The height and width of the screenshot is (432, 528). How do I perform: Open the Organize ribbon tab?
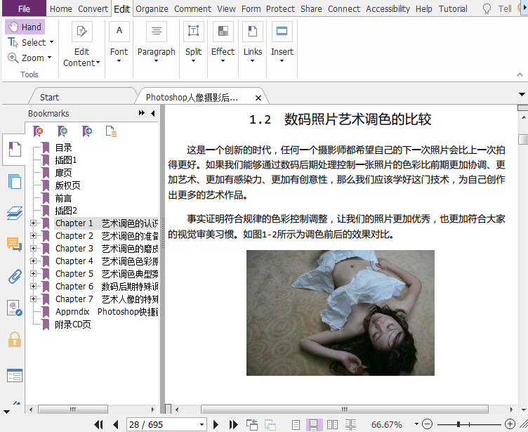[152, 9]
